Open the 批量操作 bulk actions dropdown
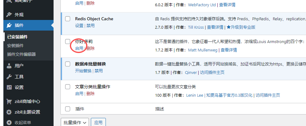 click(75, 123)
